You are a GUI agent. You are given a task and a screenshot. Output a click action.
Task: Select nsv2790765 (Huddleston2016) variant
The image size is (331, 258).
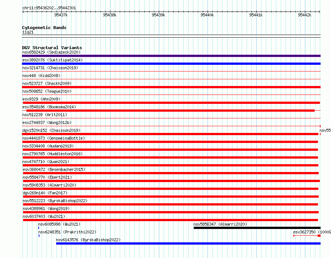click(52, 154)
